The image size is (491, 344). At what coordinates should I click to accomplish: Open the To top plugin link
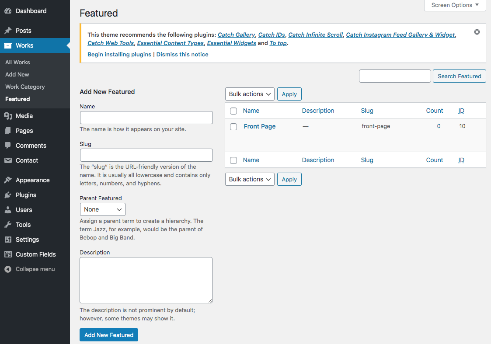click(278, 43)
